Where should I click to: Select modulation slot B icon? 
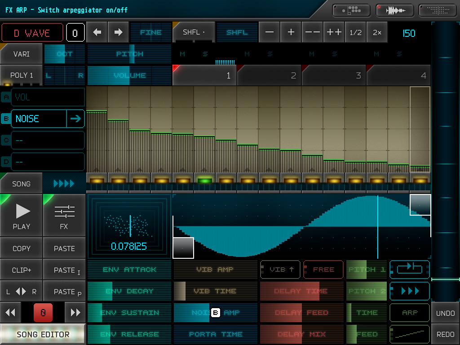pos(6,119)
